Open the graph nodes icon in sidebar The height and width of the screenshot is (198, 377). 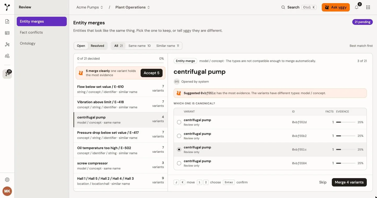[x=7, y=44]
